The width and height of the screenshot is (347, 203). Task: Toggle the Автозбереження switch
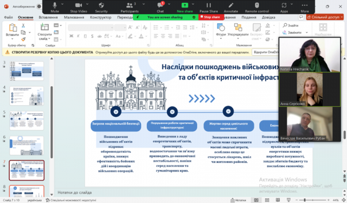39,6
